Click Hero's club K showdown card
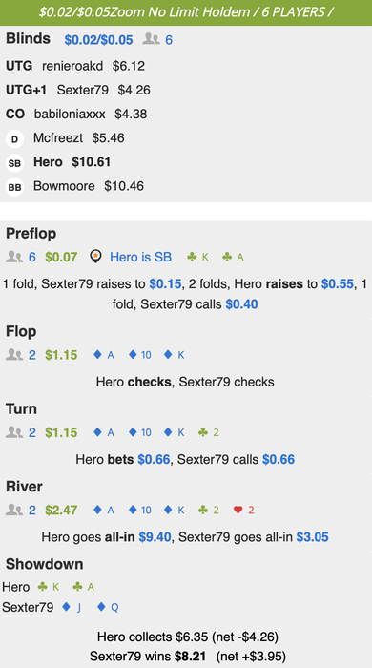The height and width of the screenshot is (668, 372). coord(48,587)
